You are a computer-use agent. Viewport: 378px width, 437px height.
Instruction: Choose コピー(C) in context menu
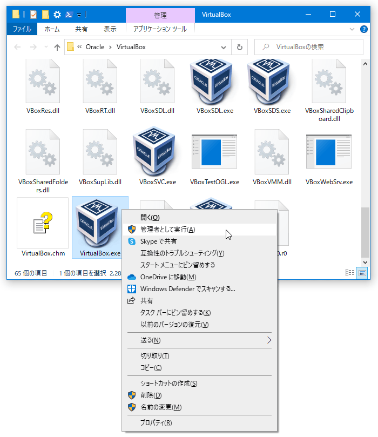pos(199,368)
